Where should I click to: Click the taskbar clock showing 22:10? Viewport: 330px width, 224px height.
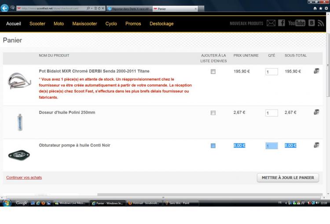pos(324,203)
